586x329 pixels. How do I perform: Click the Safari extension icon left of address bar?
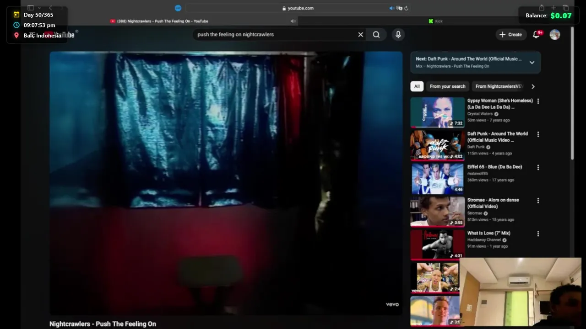[178, 8]
